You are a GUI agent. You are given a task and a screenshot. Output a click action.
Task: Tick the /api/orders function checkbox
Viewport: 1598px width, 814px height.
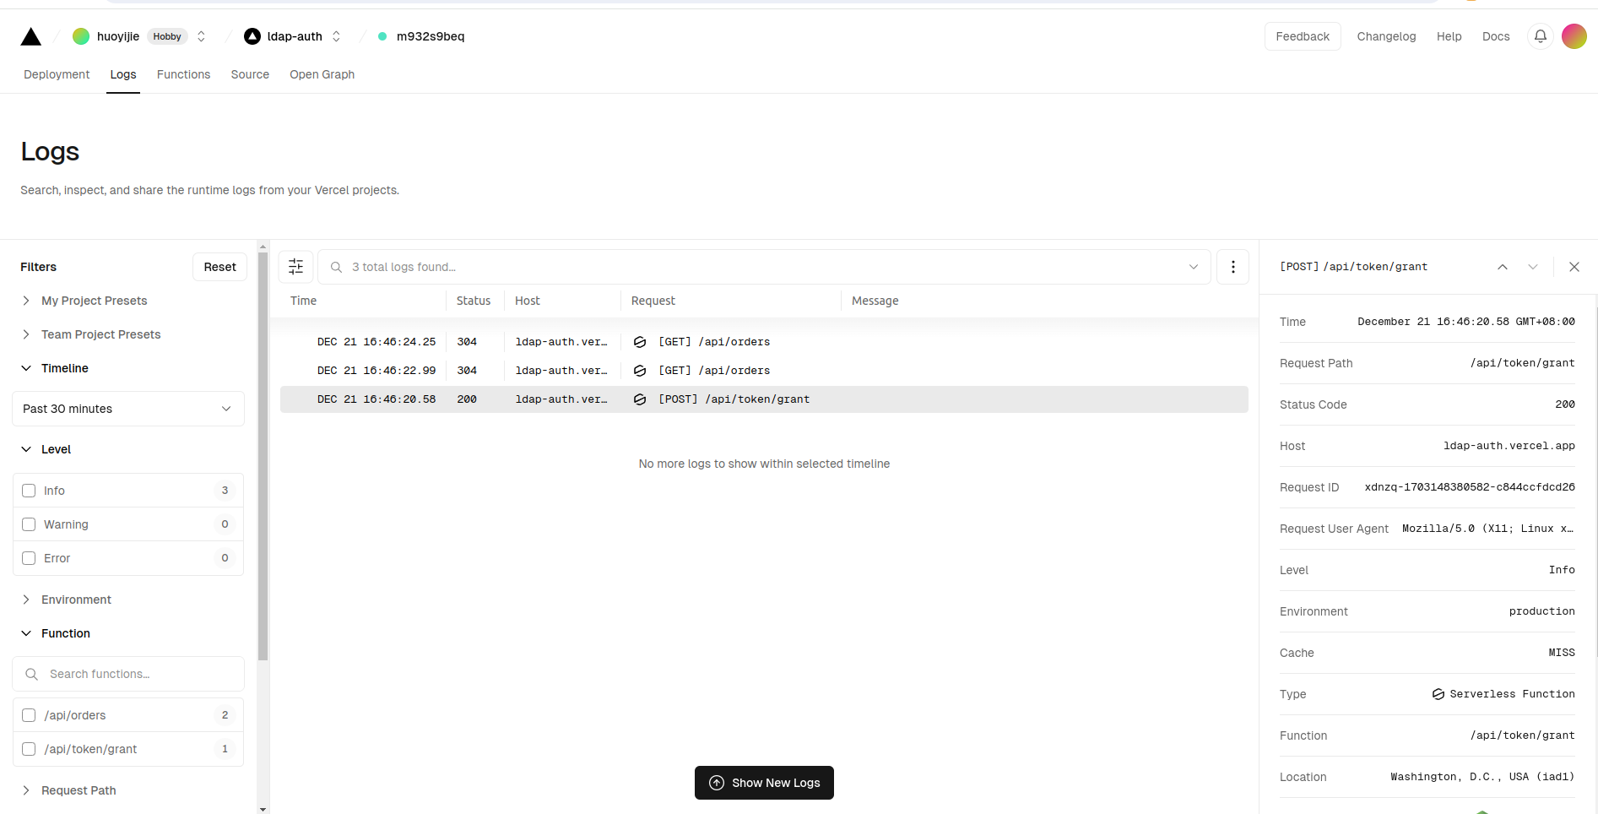tap(29, 715)
